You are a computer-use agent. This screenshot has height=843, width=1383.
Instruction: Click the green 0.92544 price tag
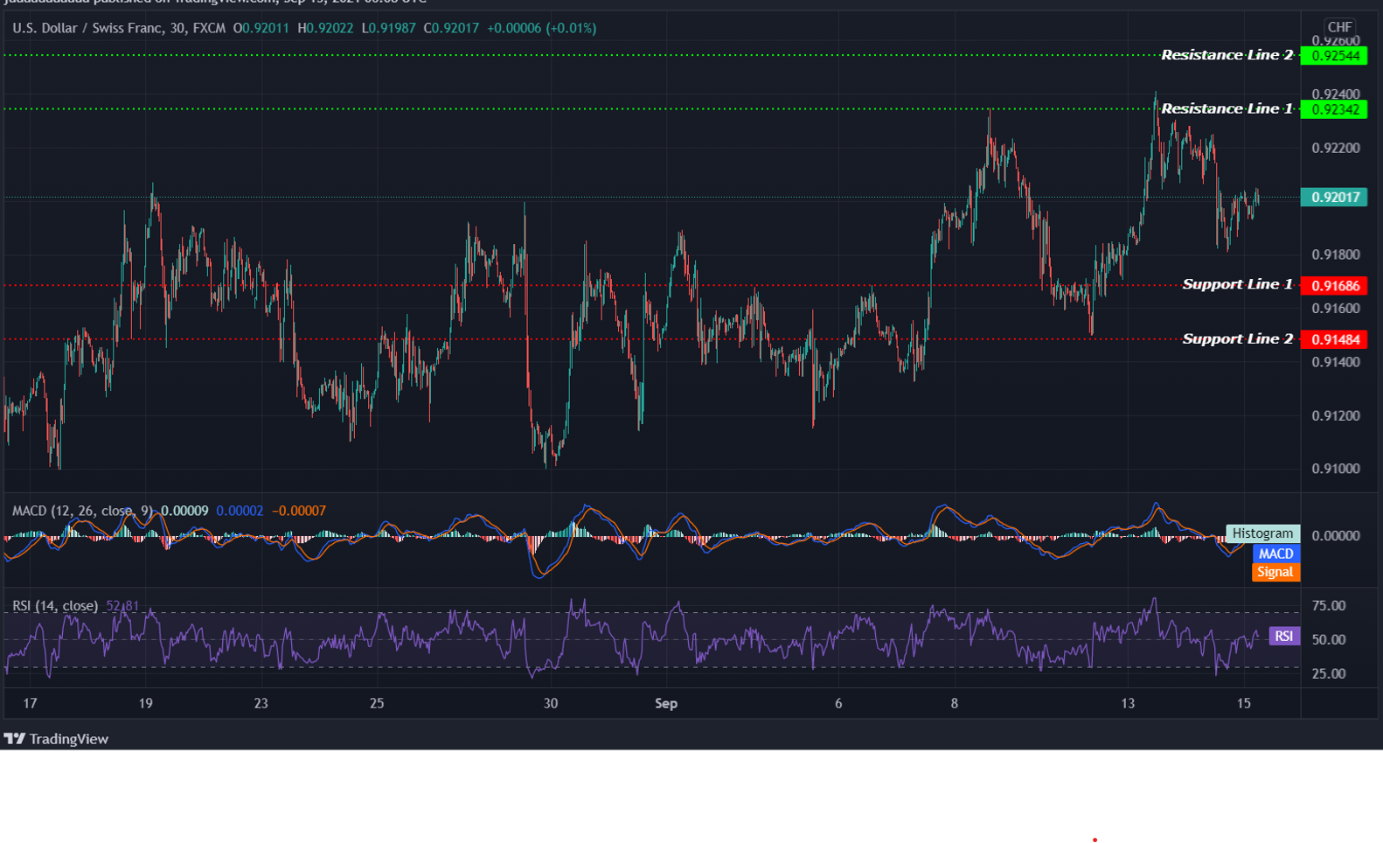tap(1334, 56)
